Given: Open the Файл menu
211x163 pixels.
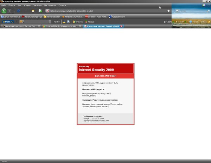Looking at the screenshot, I should (4, 5).
